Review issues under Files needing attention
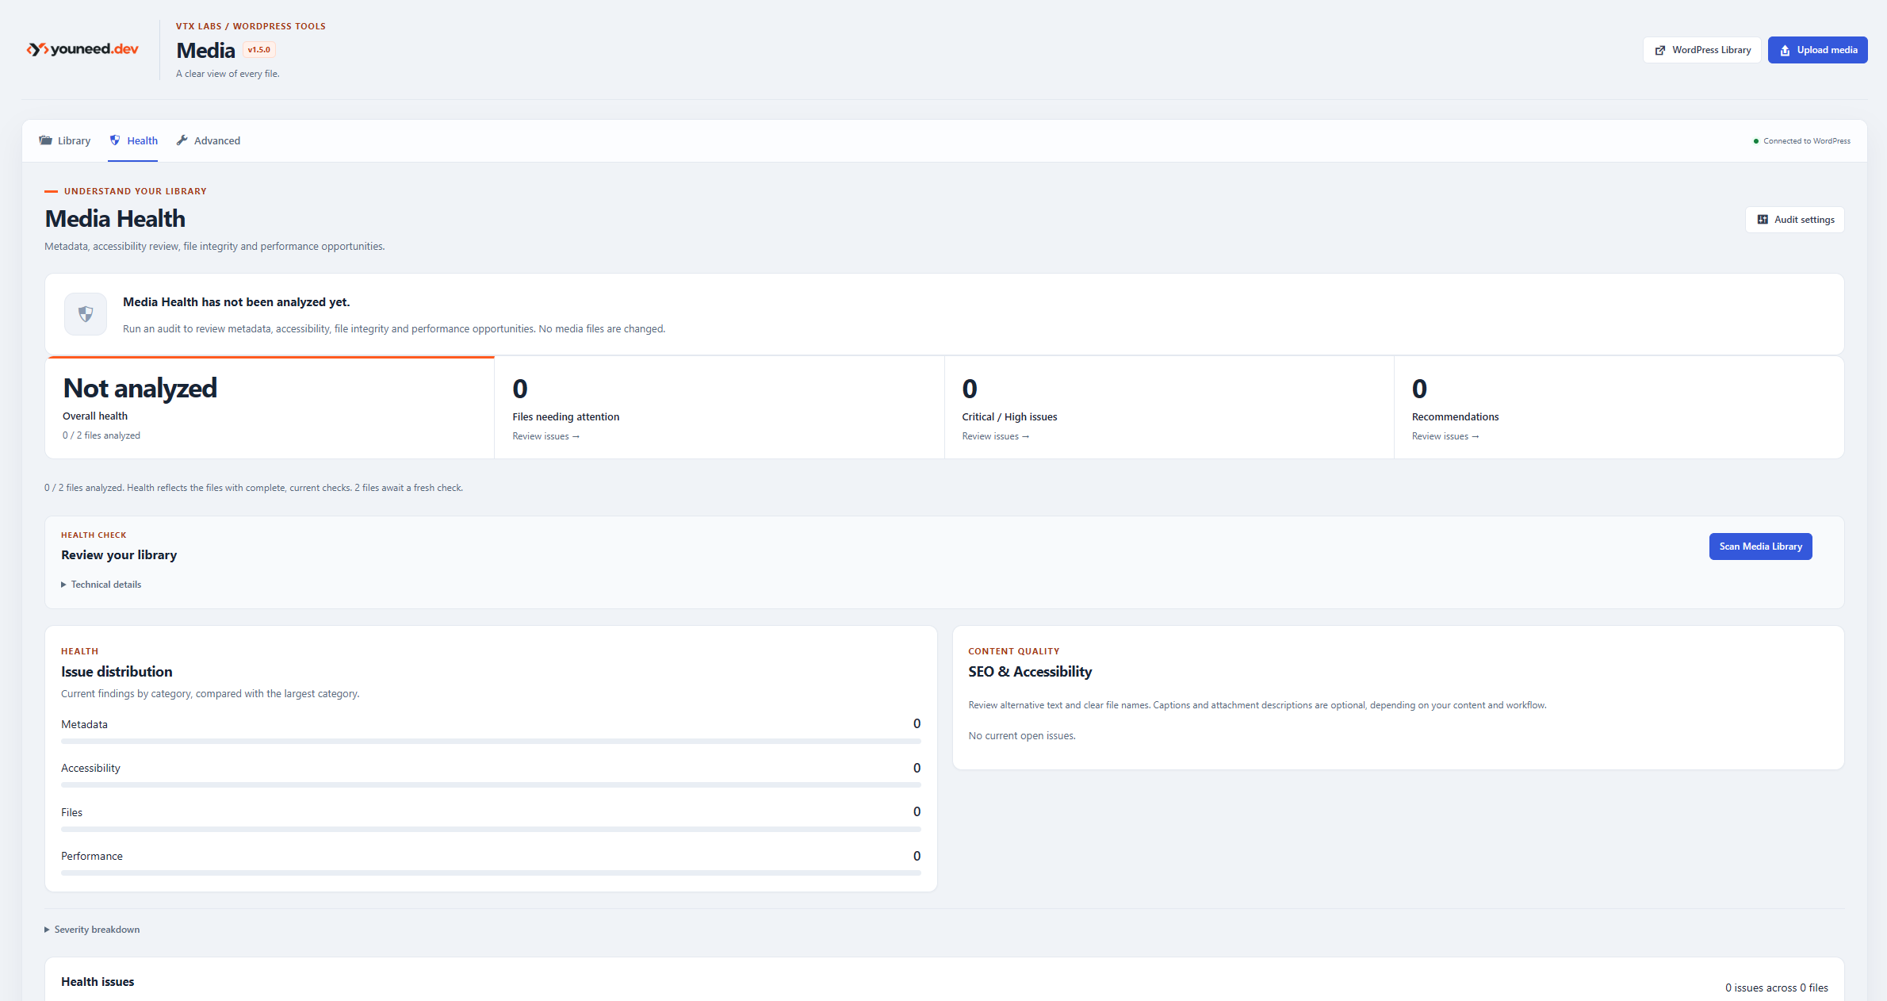Image resolution: width=1887 pixels, height=1001 pixels. click(x=546, y=436)
